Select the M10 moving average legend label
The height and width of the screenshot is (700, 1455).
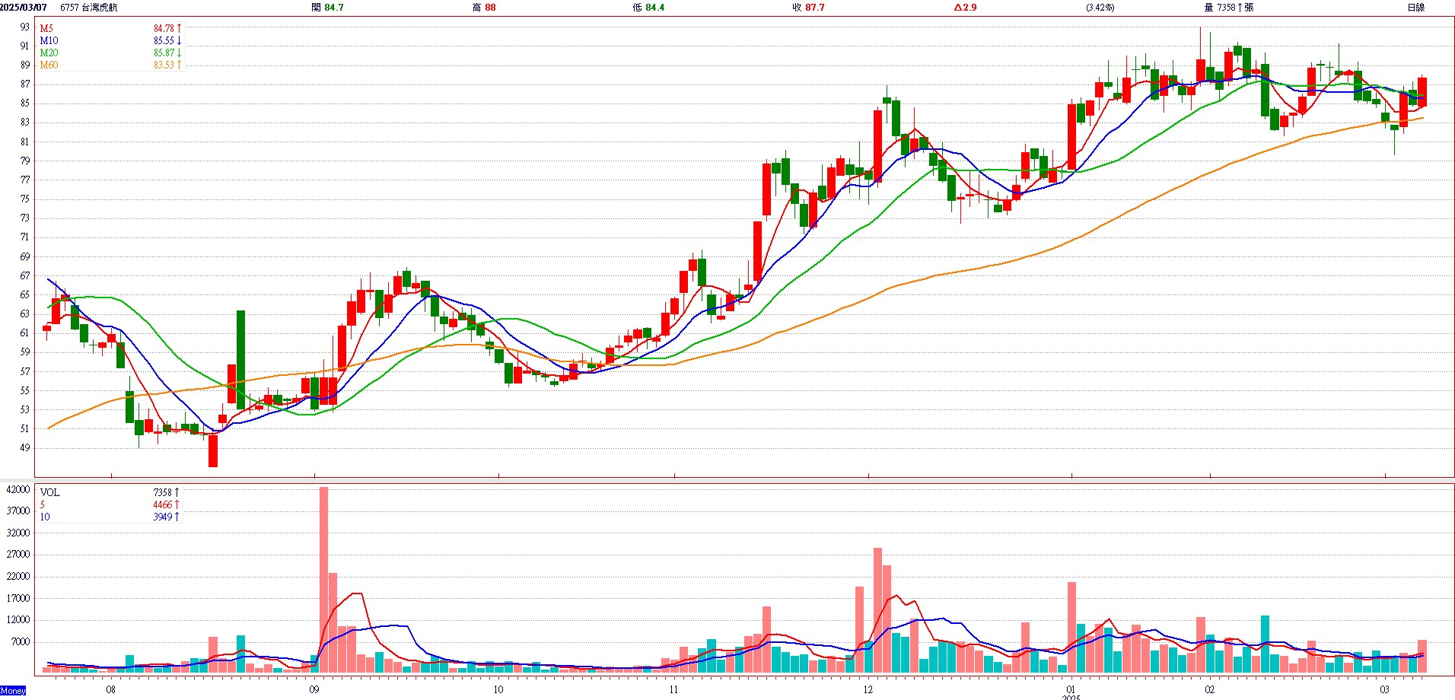pos(49,40)
